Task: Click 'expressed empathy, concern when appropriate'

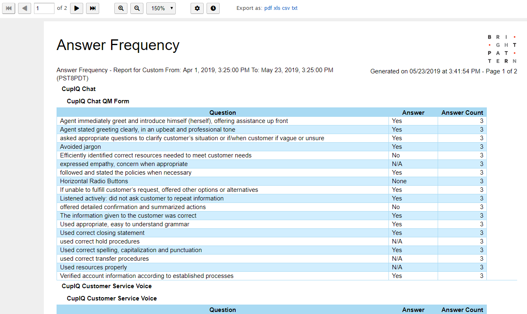Action: pos(124,164)
